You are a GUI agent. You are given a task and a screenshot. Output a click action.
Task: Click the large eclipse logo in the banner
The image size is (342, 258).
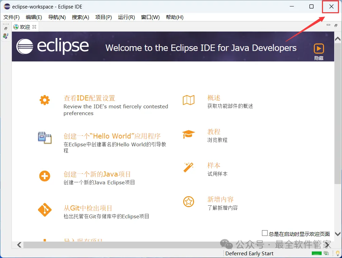click(53, 46)
